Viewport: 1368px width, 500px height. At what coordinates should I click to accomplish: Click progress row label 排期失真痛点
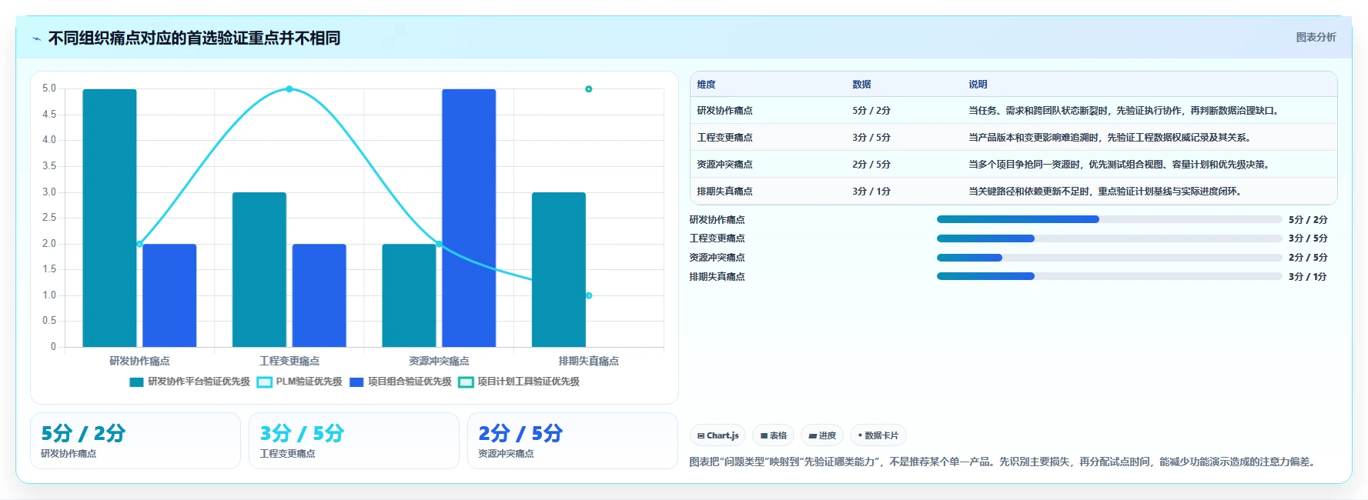[717, 277]
